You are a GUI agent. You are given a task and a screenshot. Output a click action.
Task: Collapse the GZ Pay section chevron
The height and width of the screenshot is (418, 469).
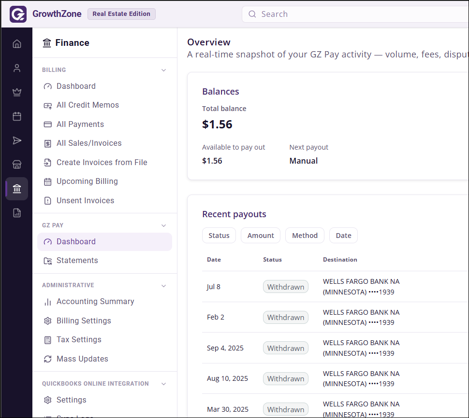pos(163,225)
